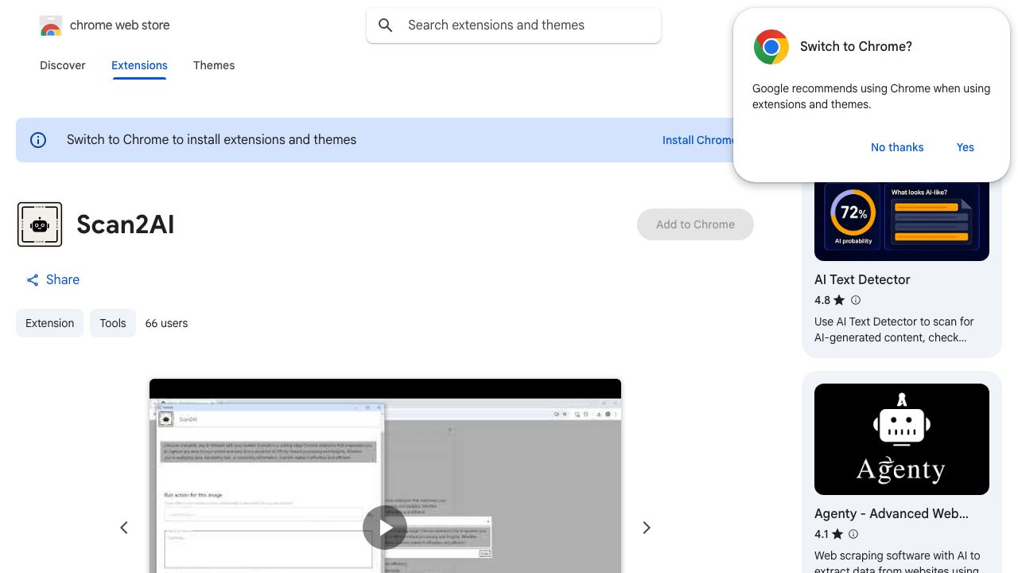Click the Add to Chrome button

point(695,224)
